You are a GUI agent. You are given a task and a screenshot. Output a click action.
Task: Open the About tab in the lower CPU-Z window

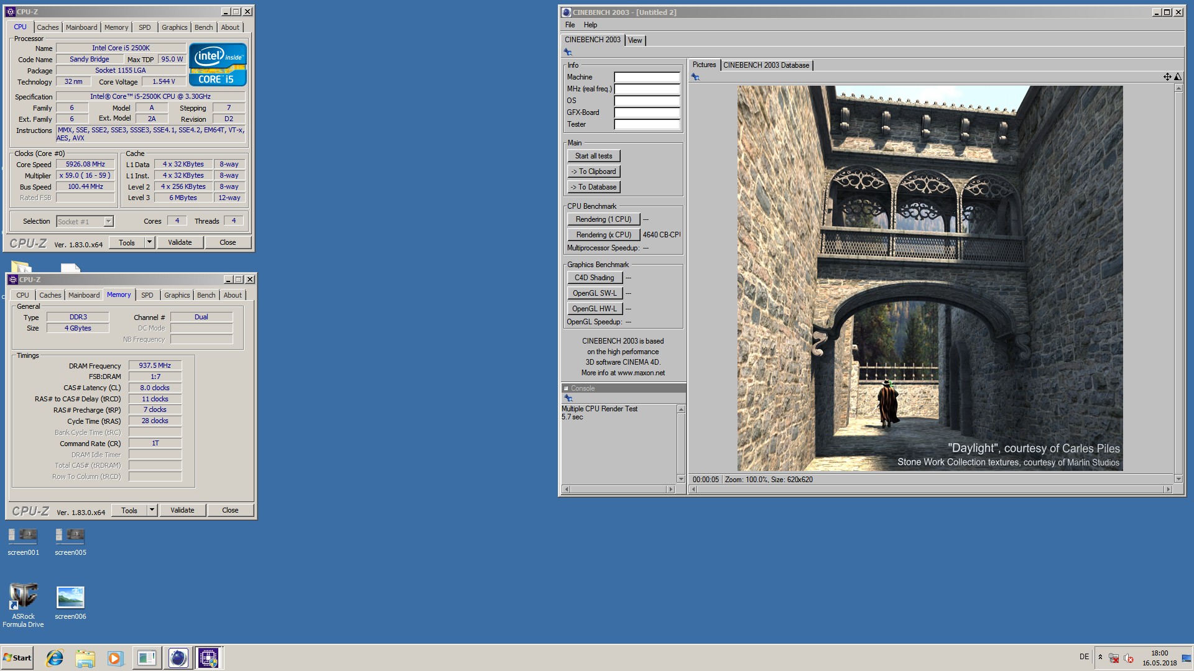pyautogui.click(x=233, y=295)
